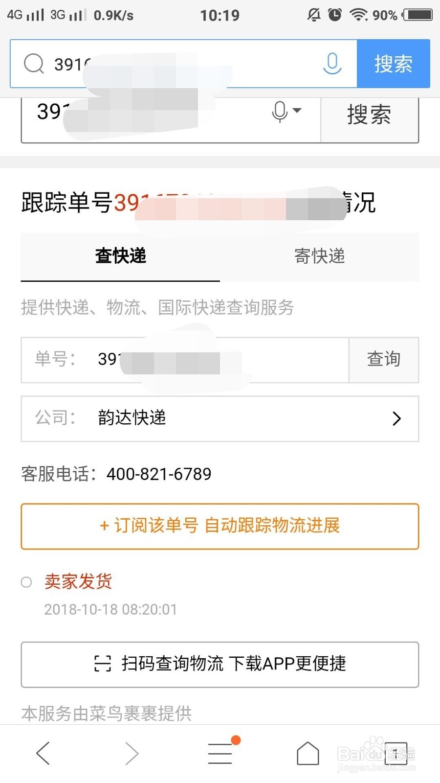The height and width of the screenshot is (783, 440).
Task: Go back using browser back arrow
Action: point(43,753)
